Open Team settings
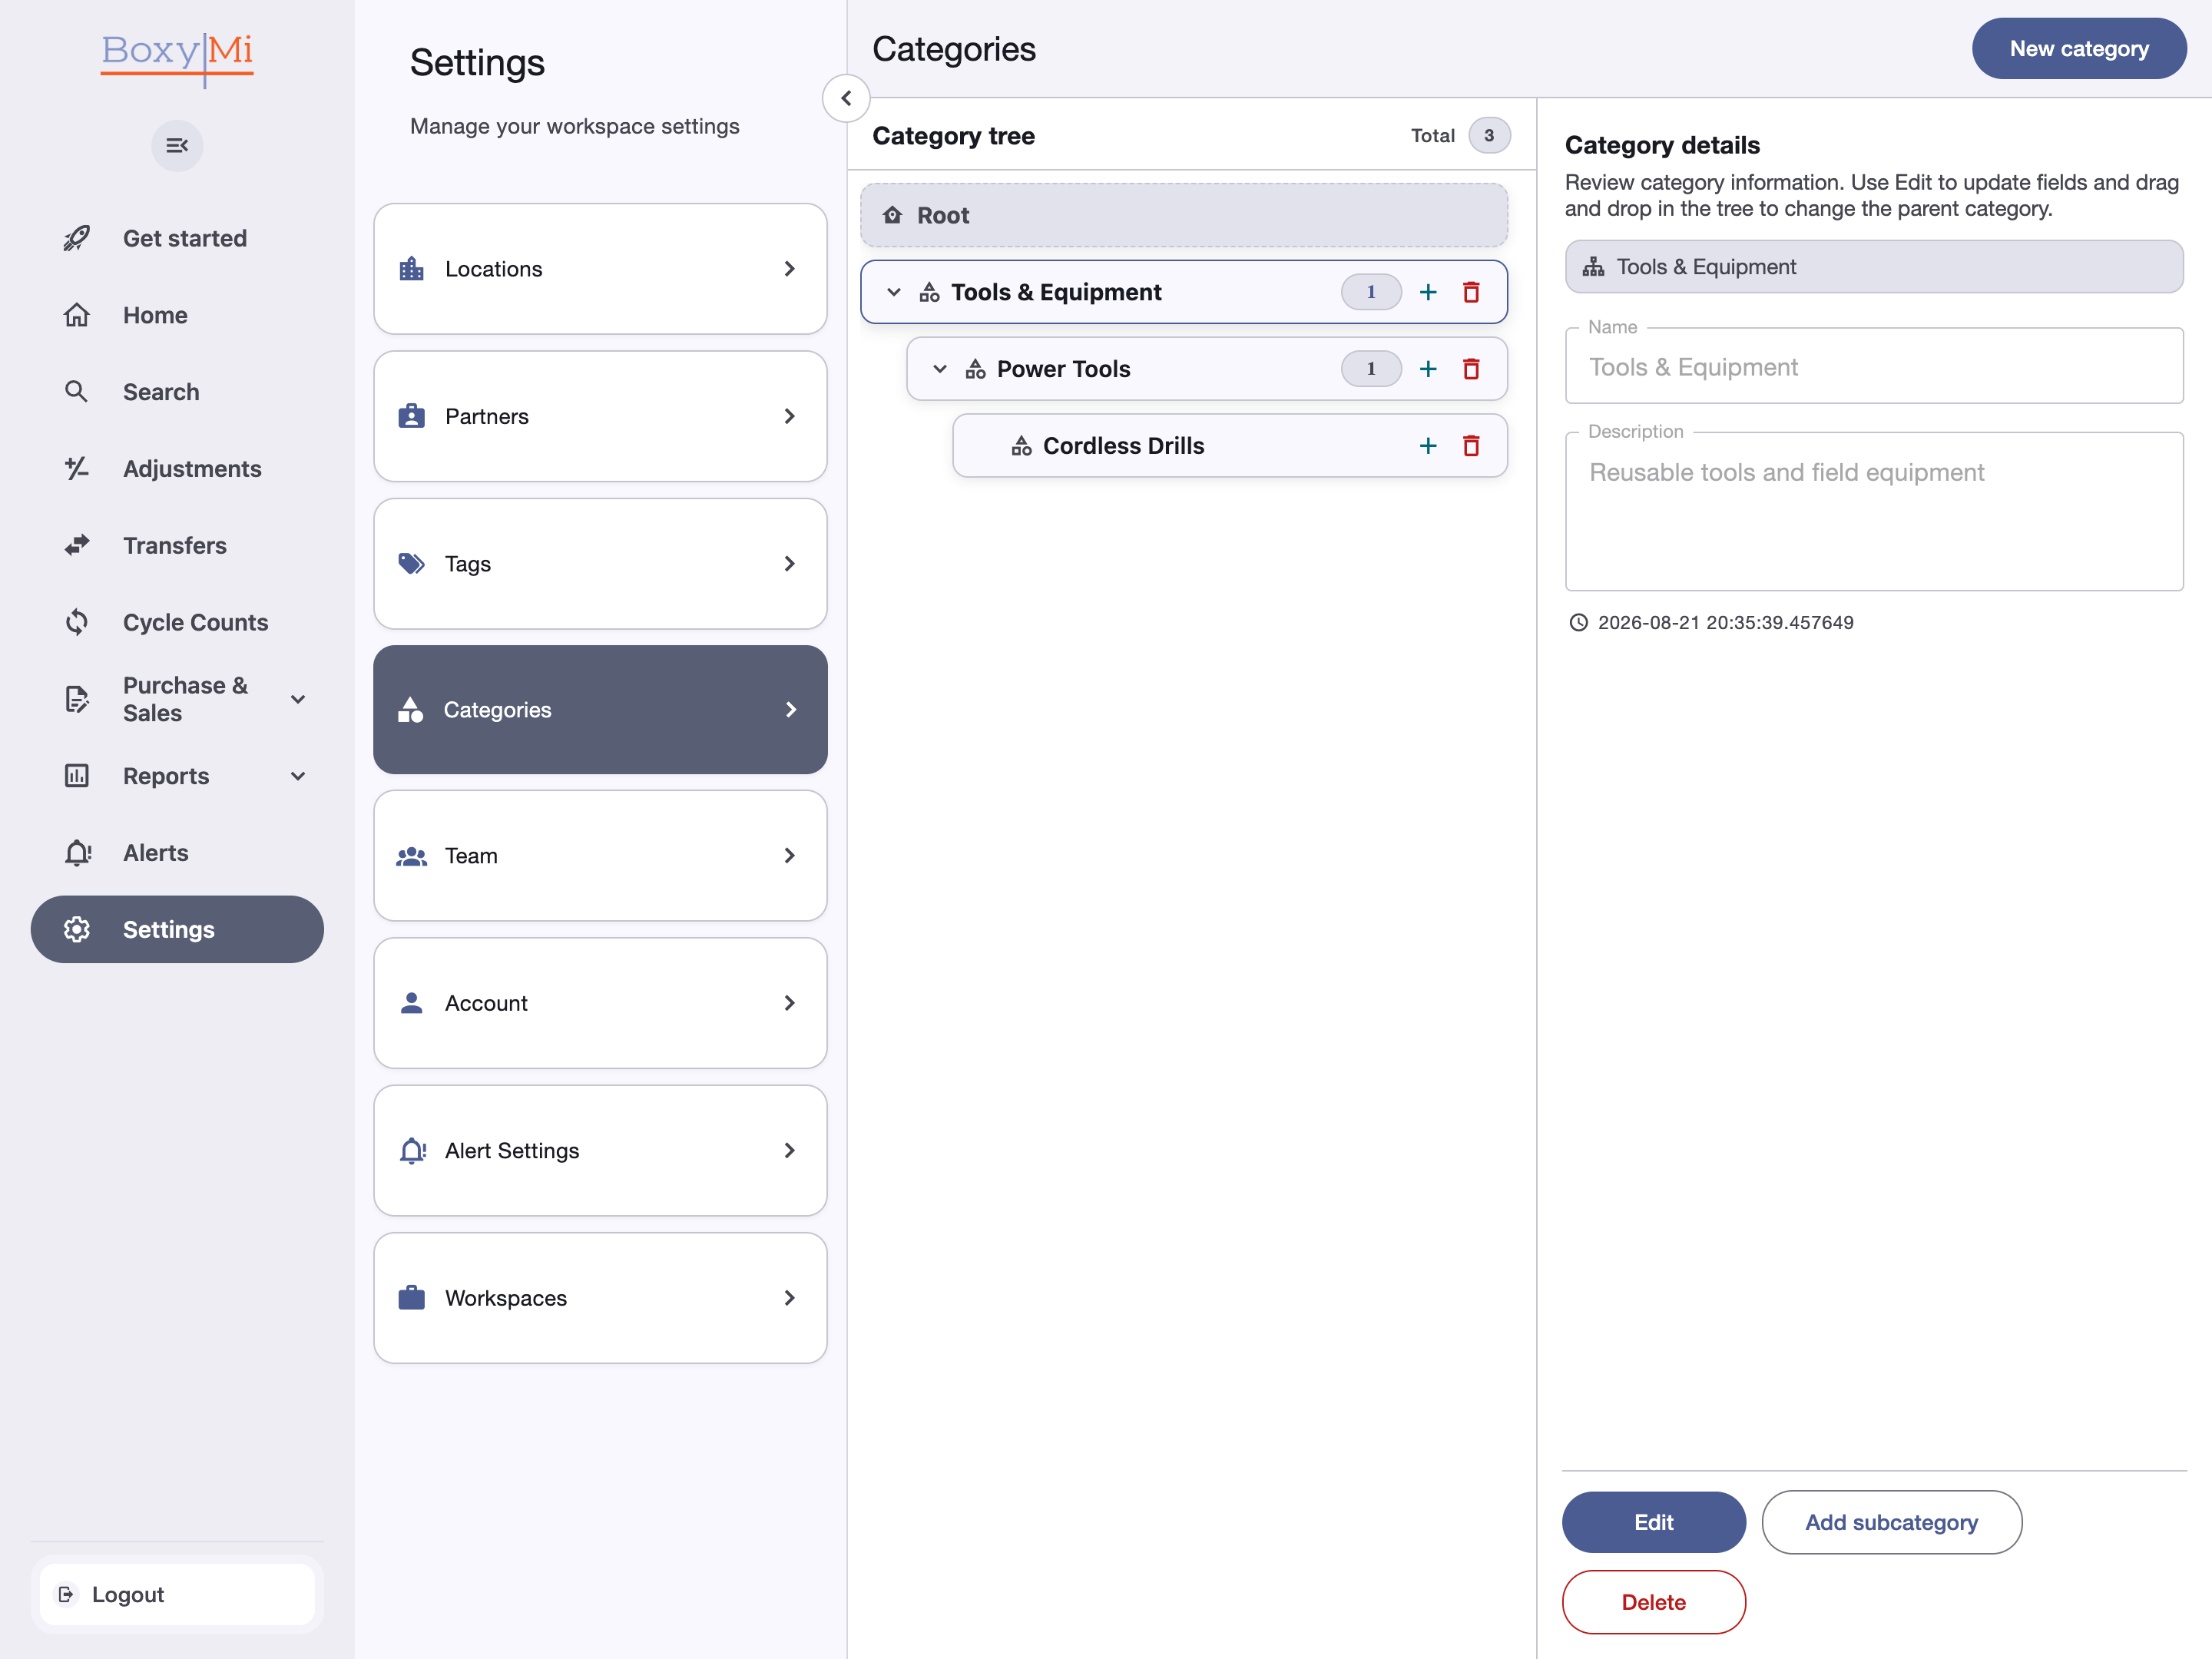2212x1659 pixels. click(600, 856)
